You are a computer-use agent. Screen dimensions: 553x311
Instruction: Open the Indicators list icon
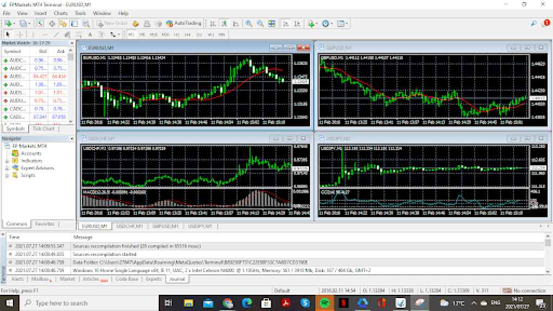tap(310, 23)
